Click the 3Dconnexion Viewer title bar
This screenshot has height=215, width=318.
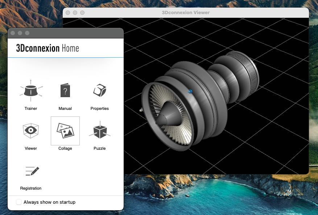tap(186, 13)
